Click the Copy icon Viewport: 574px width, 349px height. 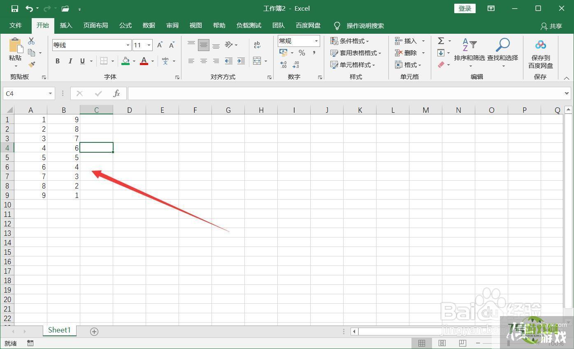pos(32,52)
